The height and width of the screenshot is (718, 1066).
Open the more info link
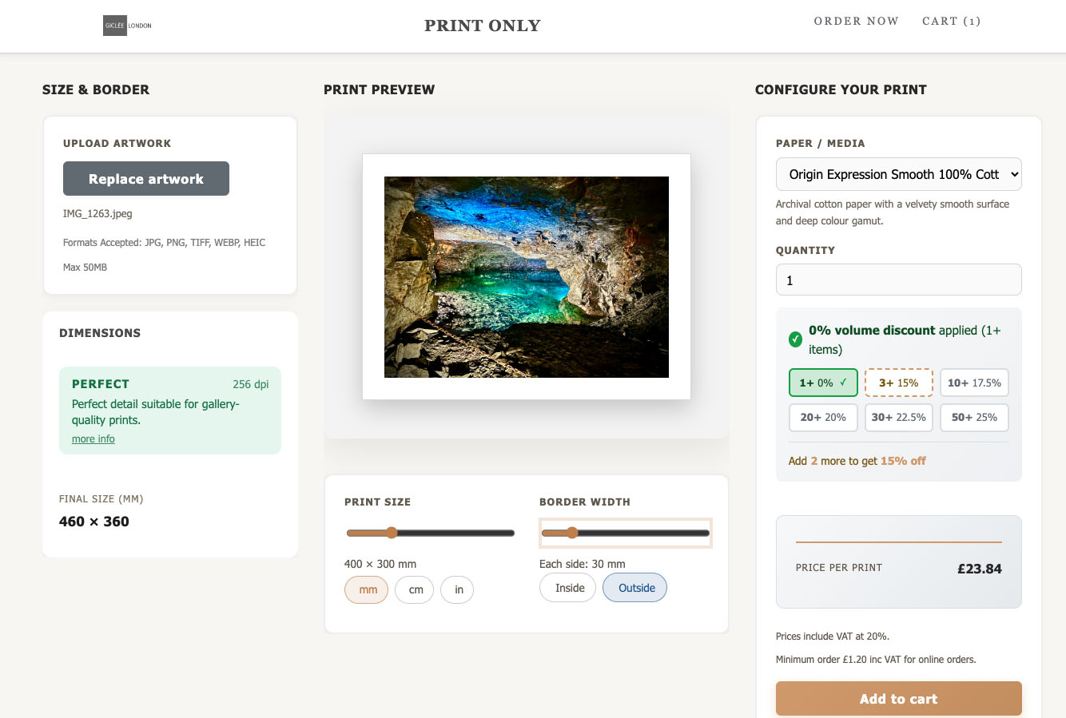(93, 439)
